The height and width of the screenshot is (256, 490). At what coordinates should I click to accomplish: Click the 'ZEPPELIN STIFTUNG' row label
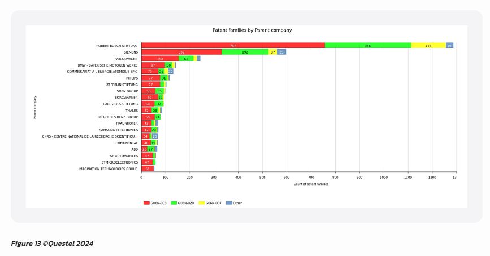click(x=122, y=85)
